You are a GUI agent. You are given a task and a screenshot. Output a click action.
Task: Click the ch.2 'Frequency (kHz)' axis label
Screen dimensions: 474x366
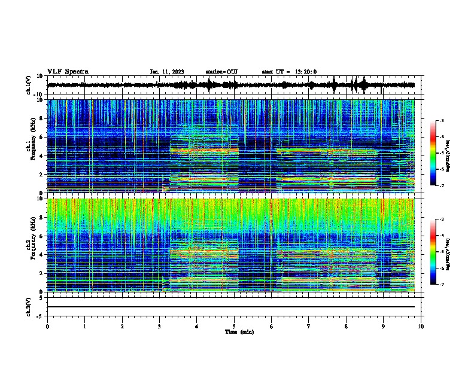(33, 238)
